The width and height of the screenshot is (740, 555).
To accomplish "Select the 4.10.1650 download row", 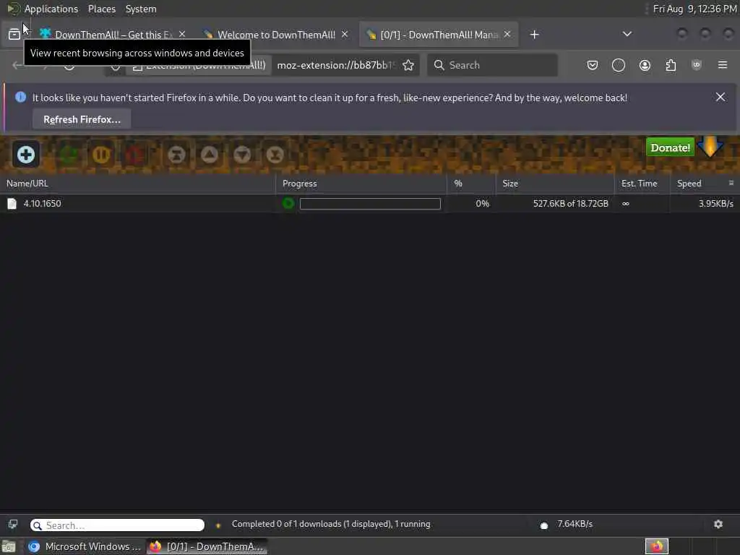I will (370, 203).
